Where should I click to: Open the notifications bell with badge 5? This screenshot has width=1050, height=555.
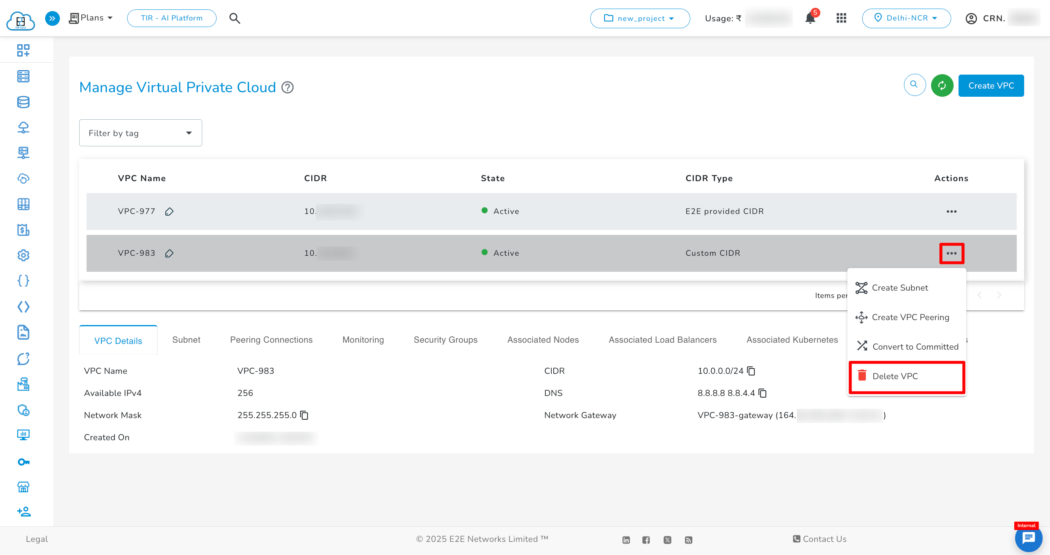(810, 18)
